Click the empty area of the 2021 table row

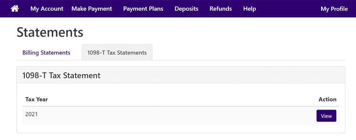[177, 116]
